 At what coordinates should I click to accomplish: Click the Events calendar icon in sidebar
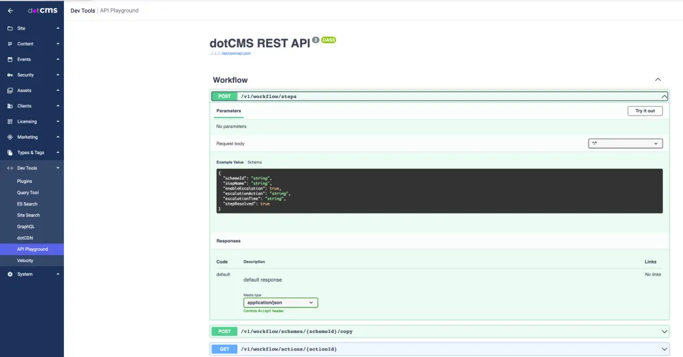click(x=10, y=59)
